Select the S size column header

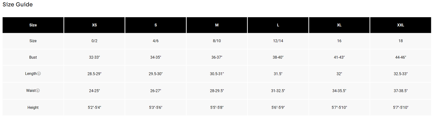(x=156, y=25)
